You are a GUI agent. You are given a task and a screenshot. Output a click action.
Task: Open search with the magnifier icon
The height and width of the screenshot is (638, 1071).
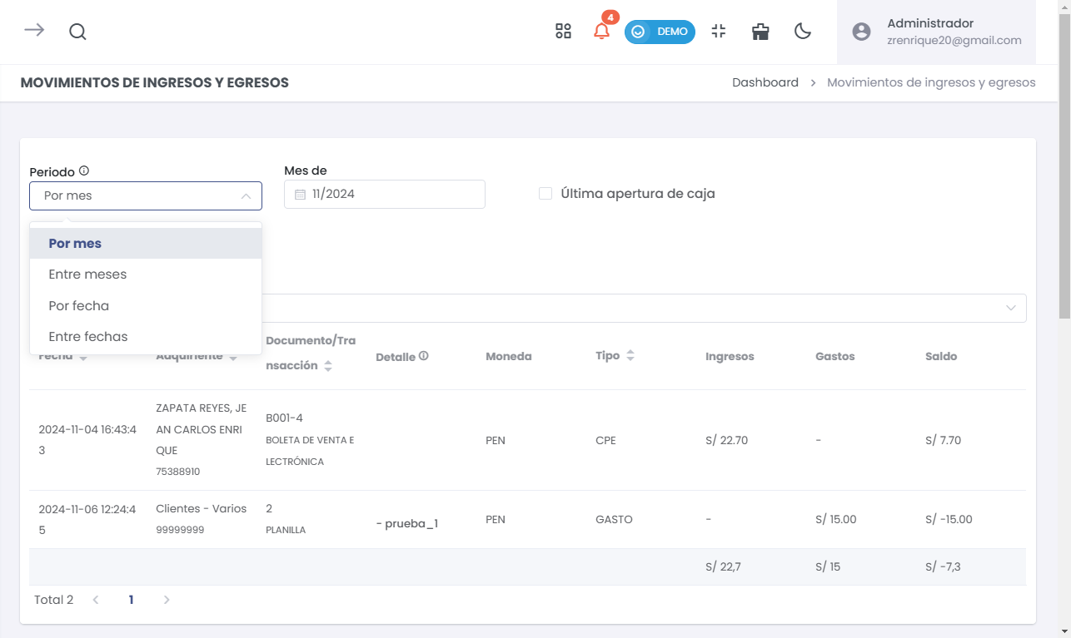[77, 32]
